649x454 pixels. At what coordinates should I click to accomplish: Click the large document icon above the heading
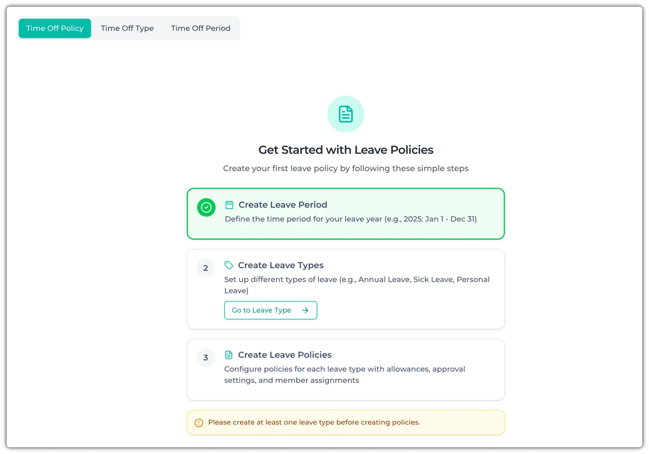346,114
